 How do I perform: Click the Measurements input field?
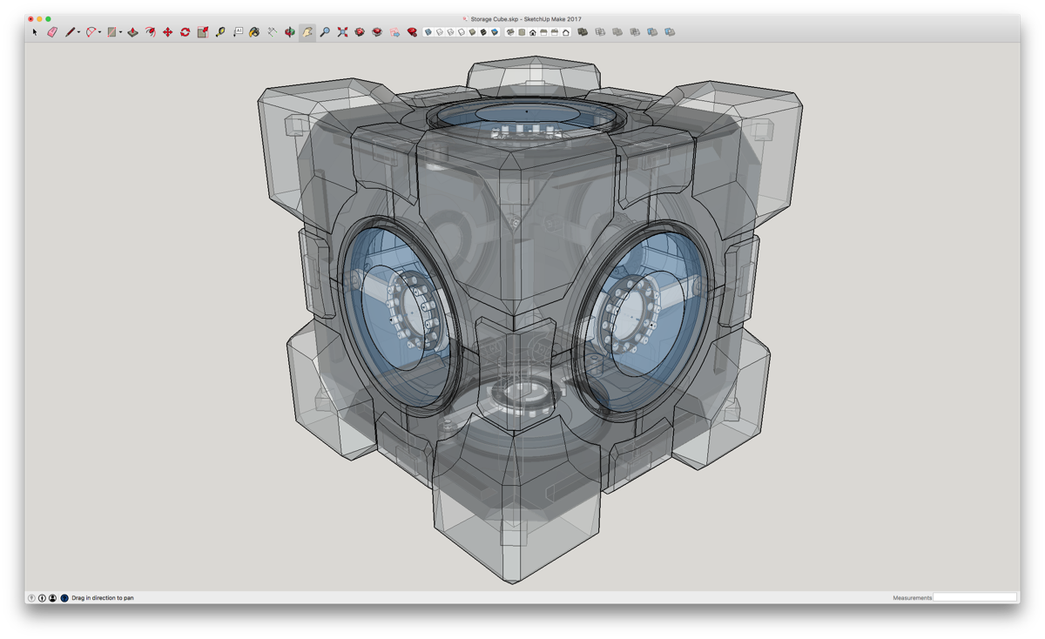(974, 597)
